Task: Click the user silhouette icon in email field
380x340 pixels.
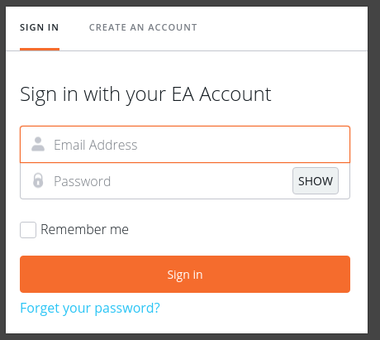Action: click(x=38, y=144)
